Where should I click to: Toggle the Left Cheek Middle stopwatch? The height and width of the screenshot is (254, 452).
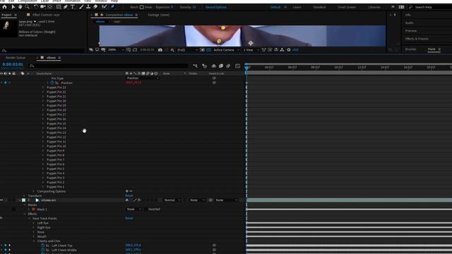(42, 250)
